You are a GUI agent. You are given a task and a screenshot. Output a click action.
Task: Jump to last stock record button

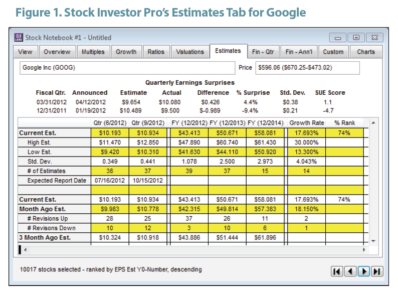[377, 271]
